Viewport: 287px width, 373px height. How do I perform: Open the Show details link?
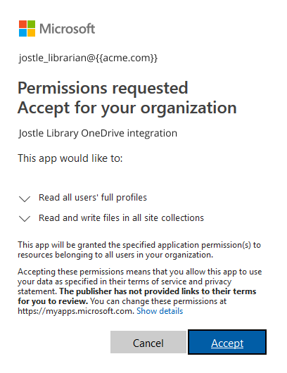pyautogui.click(x=160, y=311)
